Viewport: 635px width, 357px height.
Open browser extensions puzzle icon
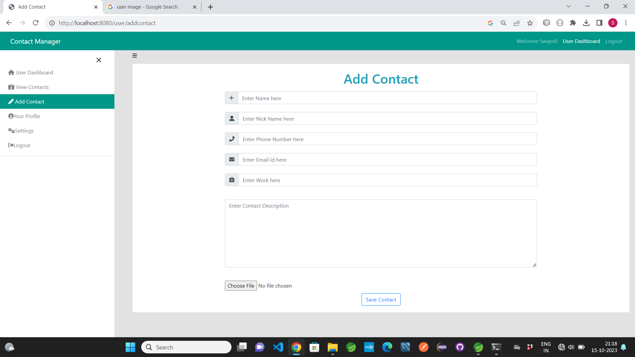[573, 23]
